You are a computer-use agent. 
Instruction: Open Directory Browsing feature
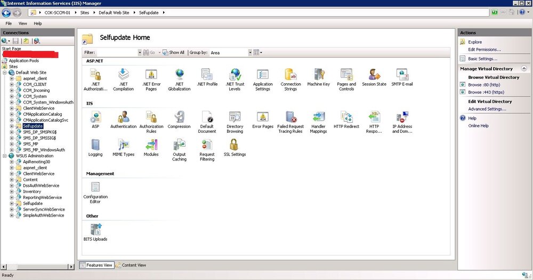[235, 122]
